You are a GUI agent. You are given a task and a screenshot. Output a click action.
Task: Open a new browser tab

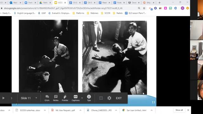click(x=160, y=3)
